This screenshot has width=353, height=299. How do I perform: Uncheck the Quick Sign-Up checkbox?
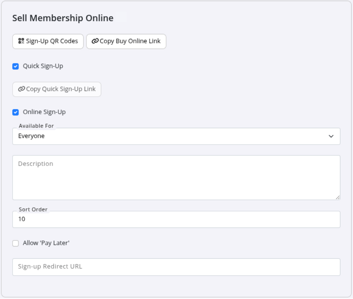tap(15, 66)
